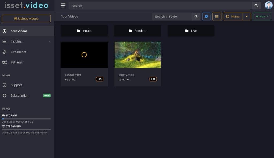Click the storage usage progress bar

pyautogui.click(x=26, y=119)
